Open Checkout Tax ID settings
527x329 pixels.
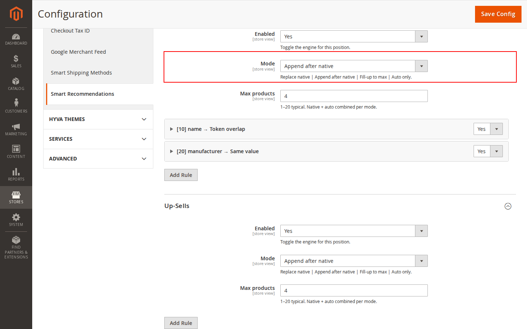[70, 31]
